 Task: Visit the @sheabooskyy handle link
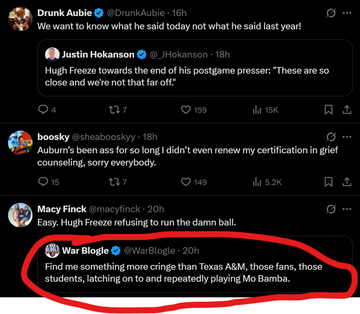point(104,136)
